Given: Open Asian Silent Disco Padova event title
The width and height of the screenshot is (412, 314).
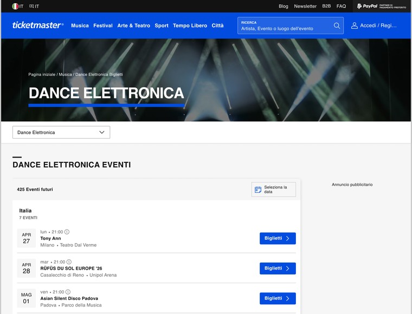Looking at the screenshot, I should (x=69, y=298).
